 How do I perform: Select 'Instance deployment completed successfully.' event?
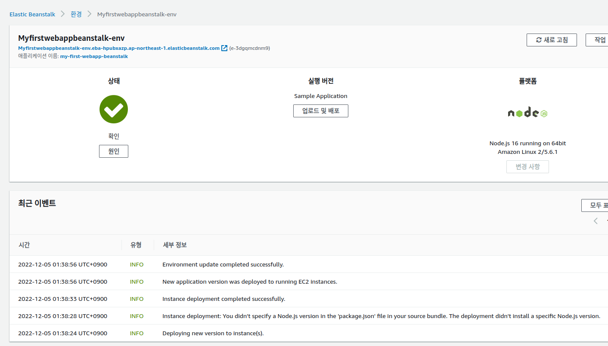point(223,299)
